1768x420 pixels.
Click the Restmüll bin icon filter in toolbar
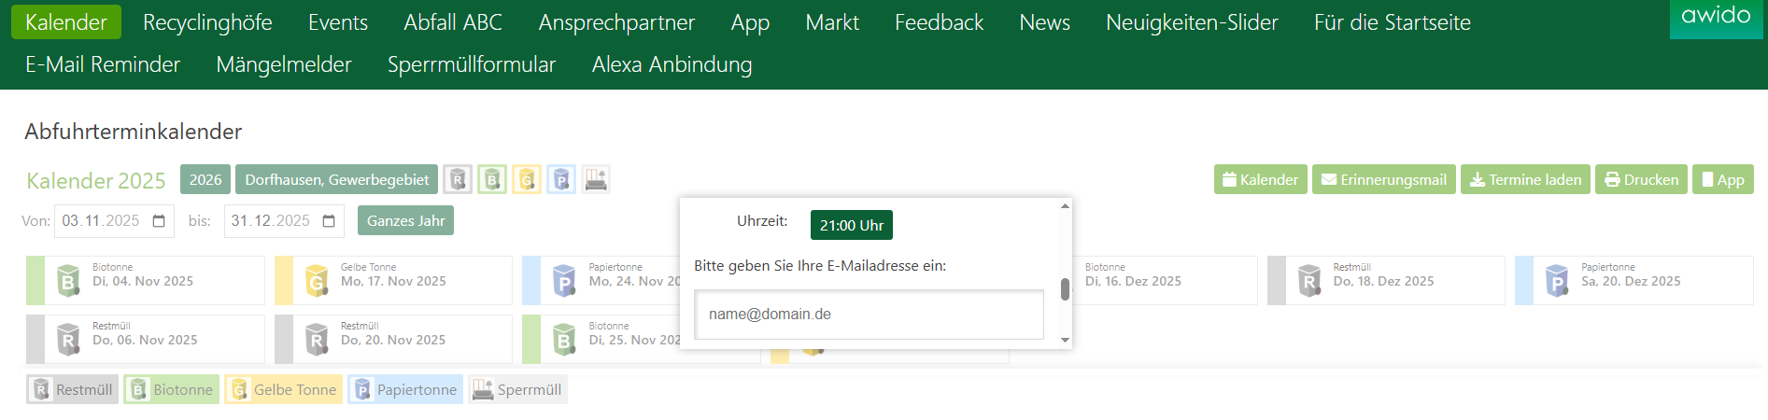(458, 179)
